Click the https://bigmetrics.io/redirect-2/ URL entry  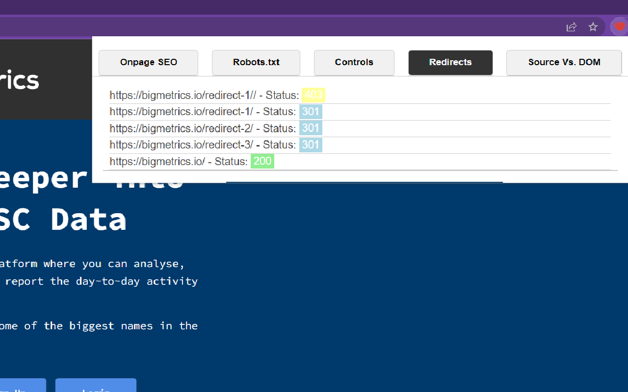click(x=181, y=128)
